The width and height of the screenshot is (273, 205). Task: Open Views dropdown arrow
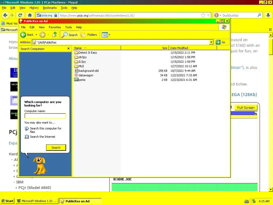(110, 35)
